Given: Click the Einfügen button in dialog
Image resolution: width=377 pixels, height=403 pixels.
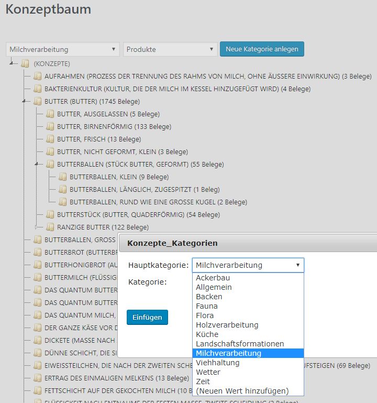Looking at the screenshot, I should point(147,317).
